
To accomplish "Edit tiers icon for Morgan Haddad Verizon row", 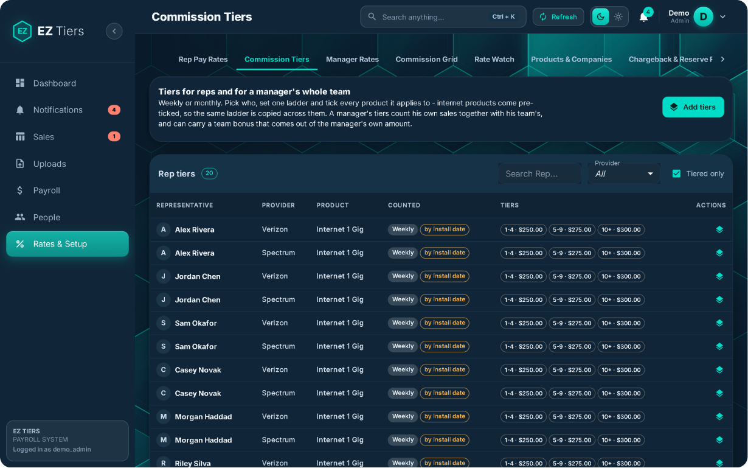I will pyautogui.click(x=719, y=416).
